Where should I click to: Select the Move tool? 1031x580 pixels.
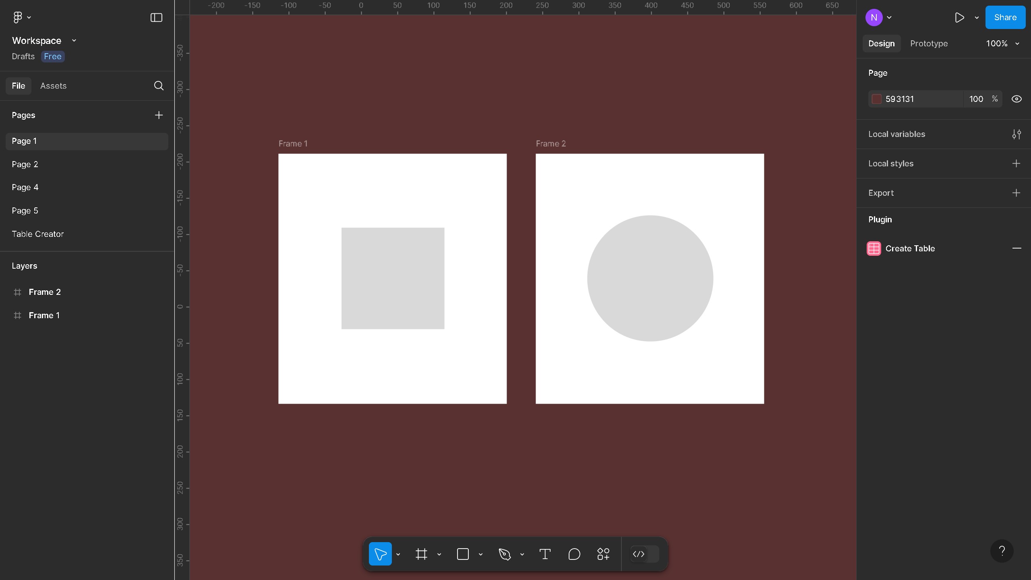(x=380, y=554)
